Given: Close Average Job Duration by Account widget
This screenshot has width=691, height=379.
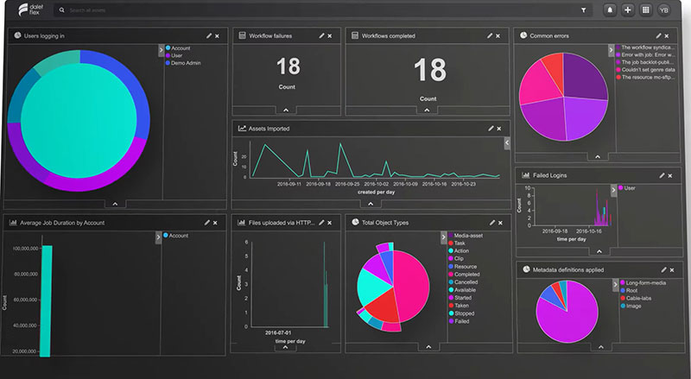Looking at the screenshot, I should [215, 223].
